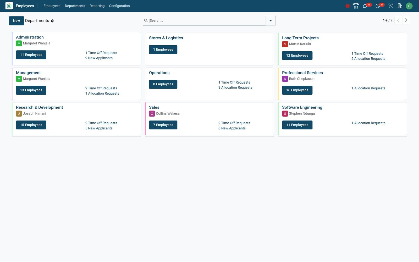This screenshot has height=262, width=419.
Task: Open the Professional Services title
Action: (302, 73)
